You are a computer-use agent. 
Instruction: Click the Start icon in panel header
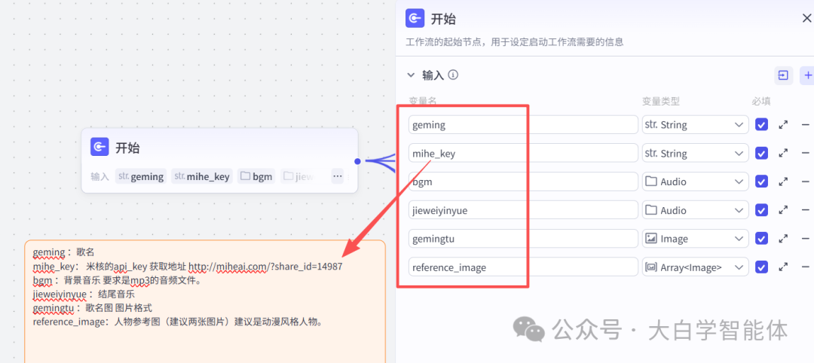415,18
